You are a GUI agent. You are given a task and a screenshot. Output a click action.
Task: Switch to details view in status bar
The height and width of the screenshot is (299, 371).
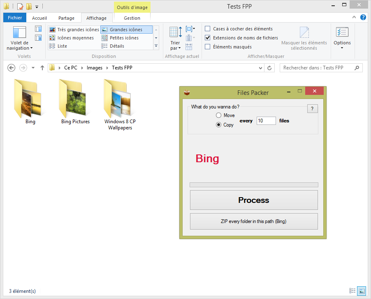click(x=352, y=291)
